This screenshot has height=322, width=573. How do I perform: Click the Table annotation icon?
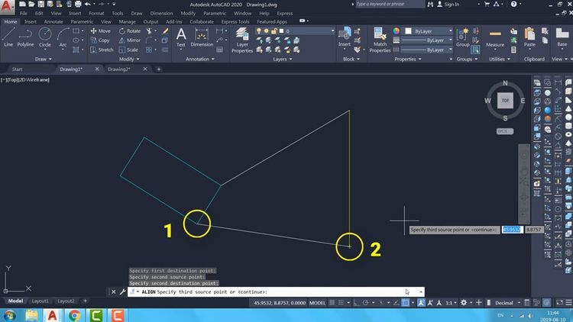pos(219,50)
